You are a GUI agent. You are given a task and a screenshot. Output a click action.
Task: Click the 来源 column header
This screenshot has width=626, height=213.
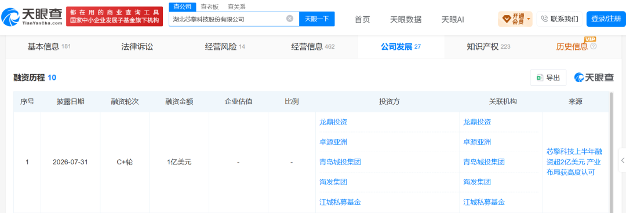click(x=576, y=102)
